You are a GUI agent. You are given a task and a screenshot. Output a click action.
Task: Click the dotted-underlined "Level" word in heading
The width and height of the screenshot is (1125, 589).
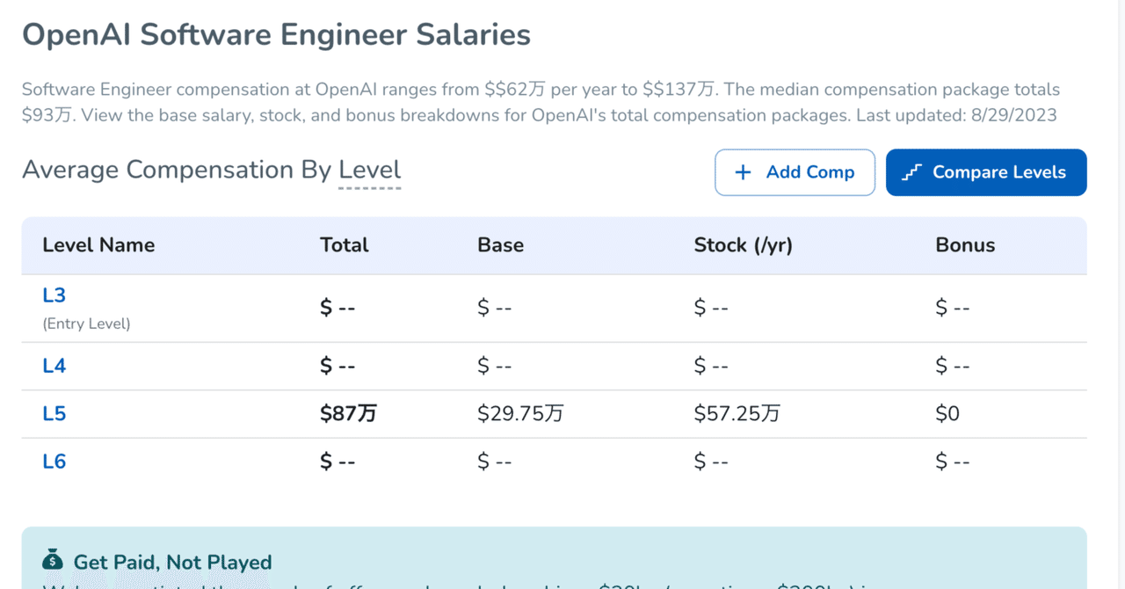coord(370,170)
